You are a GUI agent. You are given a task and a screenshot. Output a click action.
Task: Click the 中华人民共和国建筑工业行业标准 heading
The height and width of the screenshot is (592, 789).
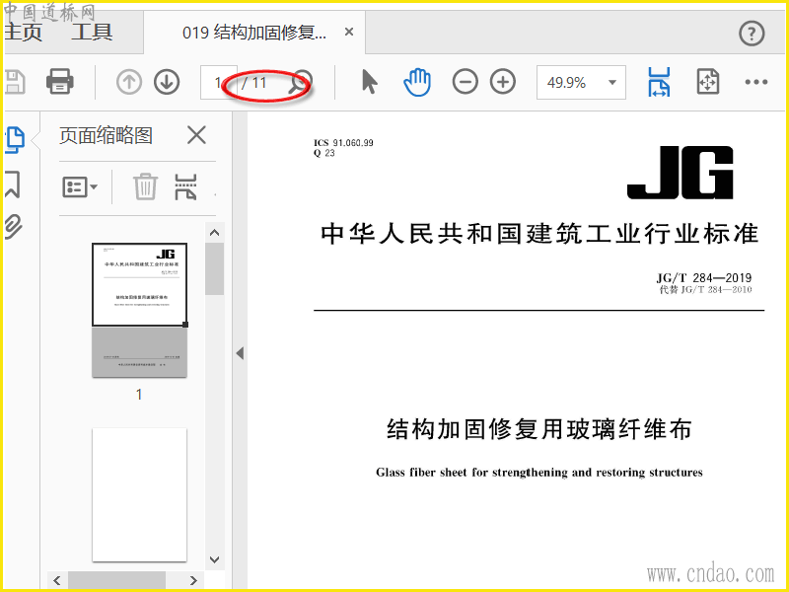pyautogui.click(x=538, y=234)
